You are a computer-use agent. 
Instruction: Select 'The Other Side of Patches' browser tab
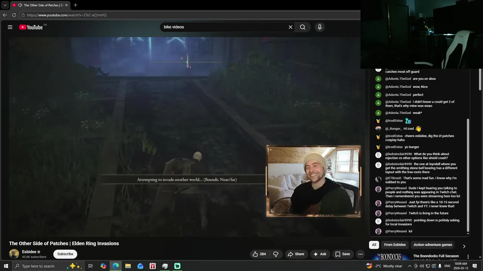click(x=40, y=5)
